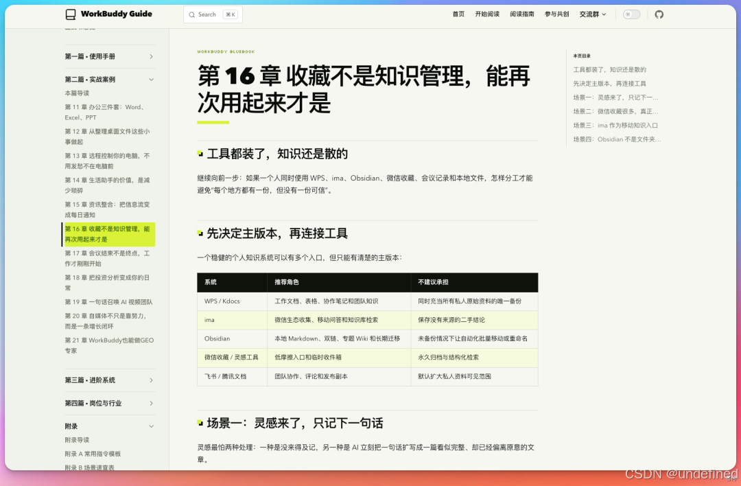Collapse the 第二篇 · 实战案例 section
741x486 pixels.
pyautogui.click(x=110, y=80)
